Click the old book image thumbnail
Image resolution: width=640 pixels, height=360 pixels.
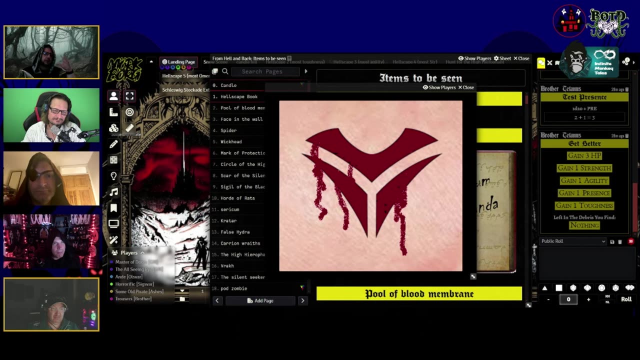click(496, 211)
